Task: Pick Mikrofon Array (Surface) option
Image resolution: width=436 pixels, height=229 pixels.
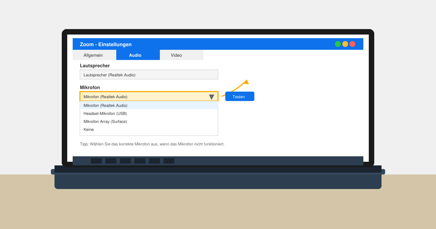Action: click(149, 121)
